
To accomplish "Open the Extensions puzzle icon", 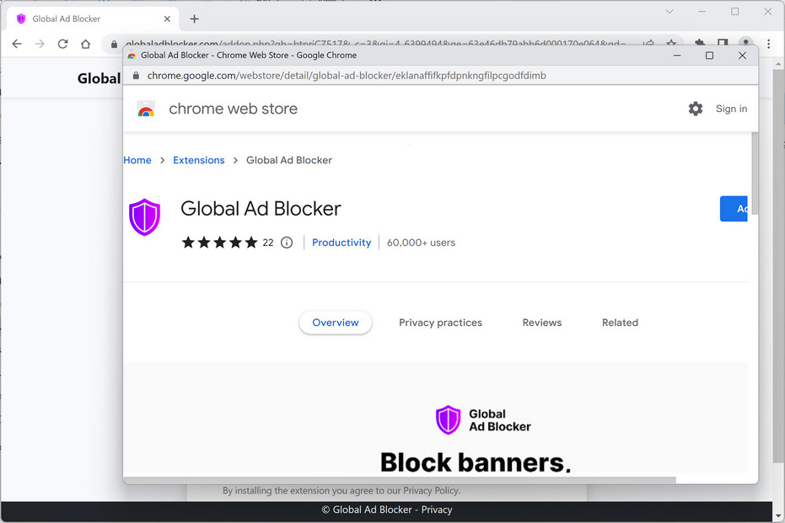I will [x=700, y=44].
